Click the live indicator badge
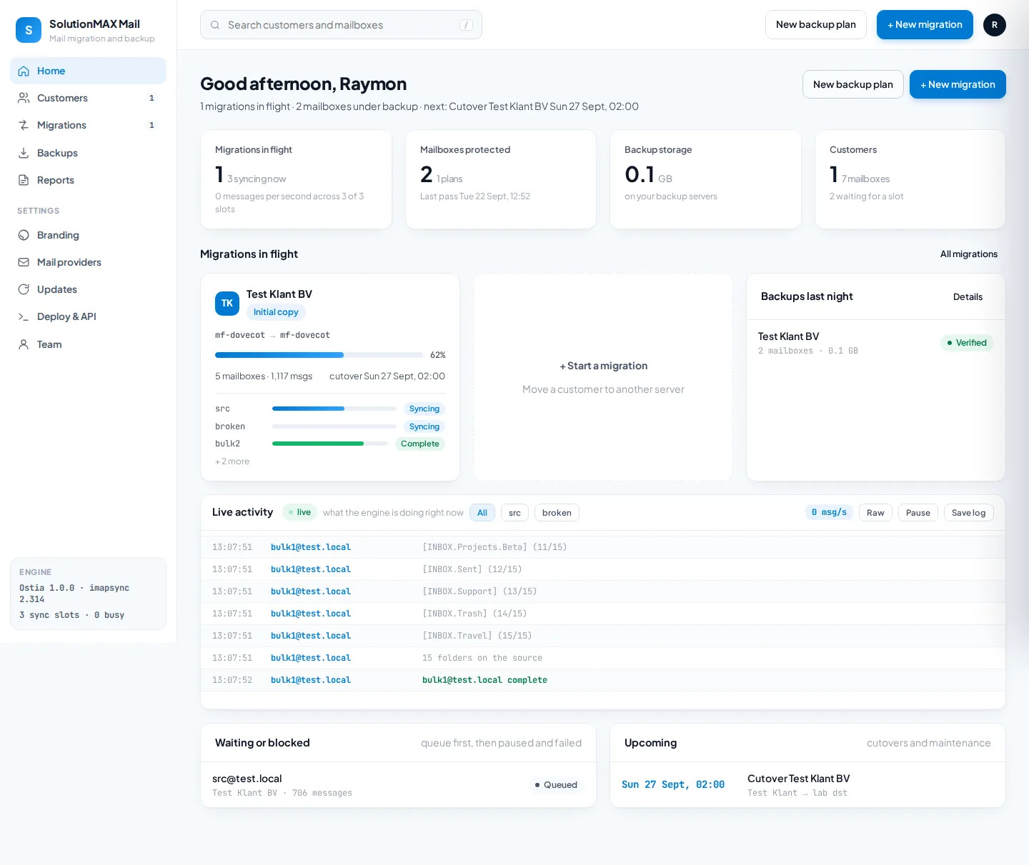 coord(299,512)
